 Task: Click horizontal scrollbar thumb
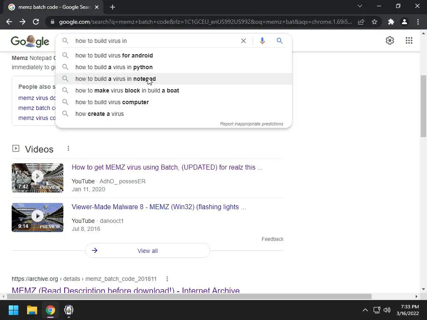click(x=189, y=296)
